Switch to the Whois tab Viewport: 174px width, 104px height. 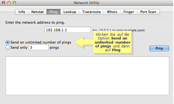(x=112, y=12)
